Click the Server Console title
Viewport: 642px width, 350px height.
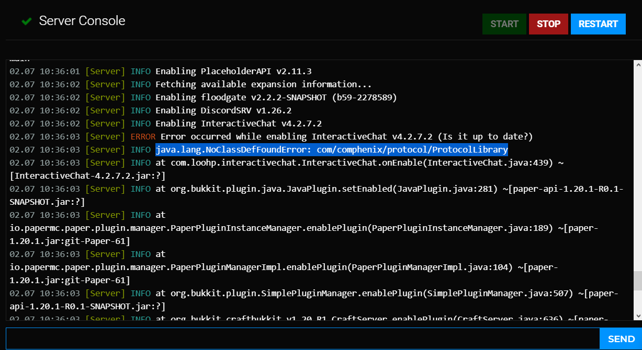[x=82, y=21]
